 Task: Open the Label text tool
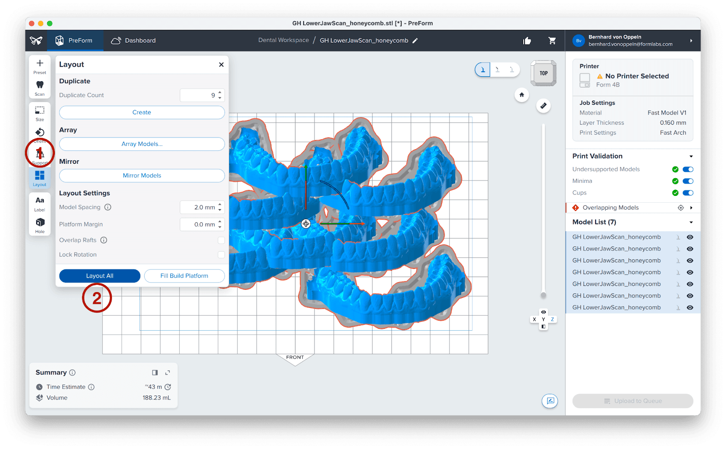click(x=40, y=203)
